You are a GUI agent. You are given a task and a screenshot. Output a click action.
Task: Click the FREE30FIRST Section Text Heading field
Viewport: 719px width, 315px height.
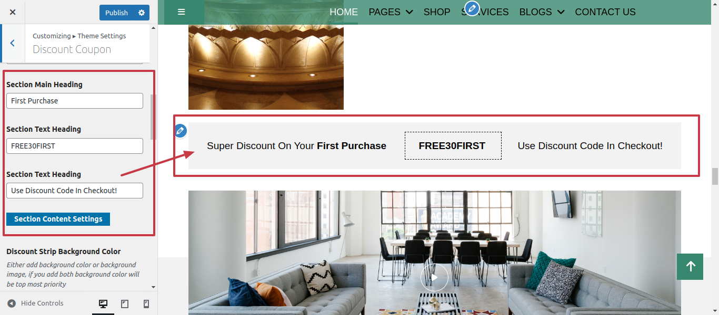pyautogui.click(x=75, y=146)
